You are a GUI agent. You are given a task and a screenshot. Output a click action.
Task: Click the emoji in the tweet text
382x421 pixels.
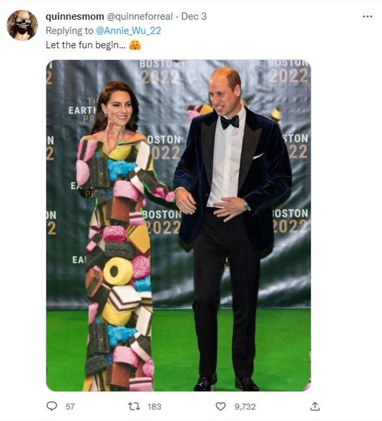135,45
